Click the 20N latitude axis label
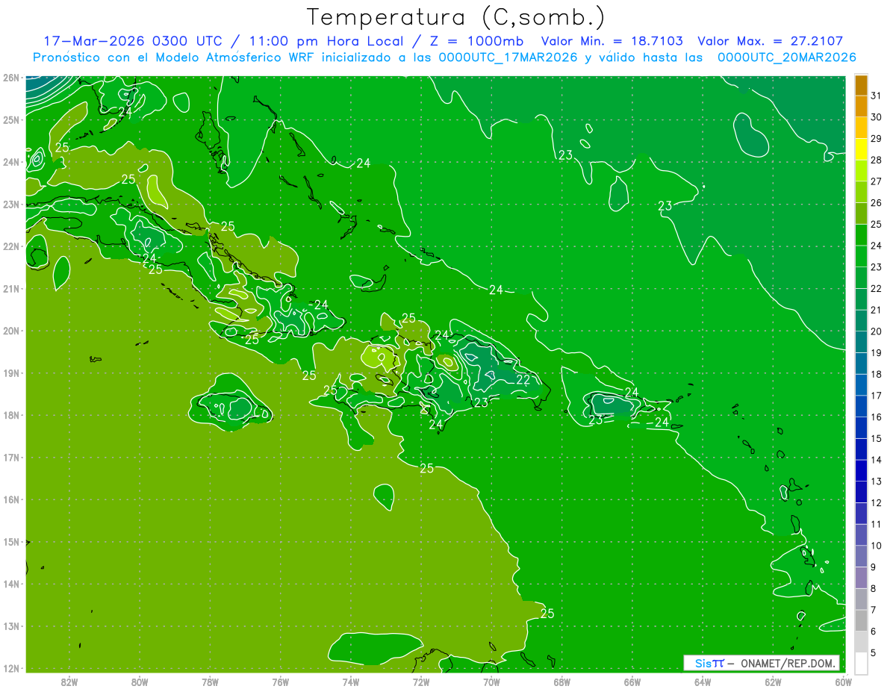Viewport: 896px width, 692px height. 10,331
